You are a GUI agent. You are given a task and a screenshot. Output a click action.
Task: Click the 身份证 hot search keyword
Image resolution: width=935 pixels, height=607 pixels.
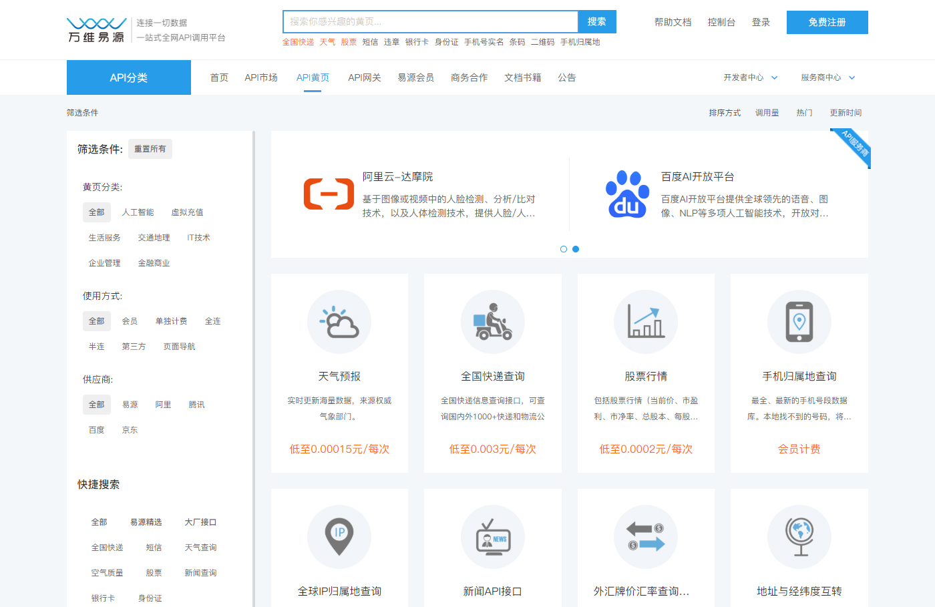click(x=447, y=42)
